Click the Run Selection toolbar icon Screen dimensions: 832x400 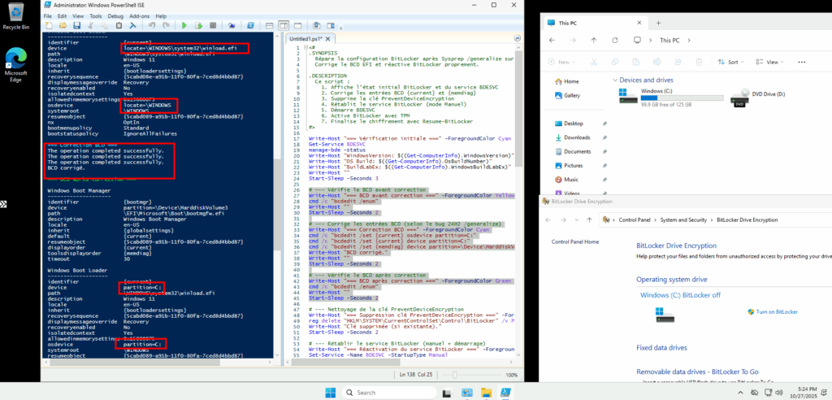tap(197, 26)
